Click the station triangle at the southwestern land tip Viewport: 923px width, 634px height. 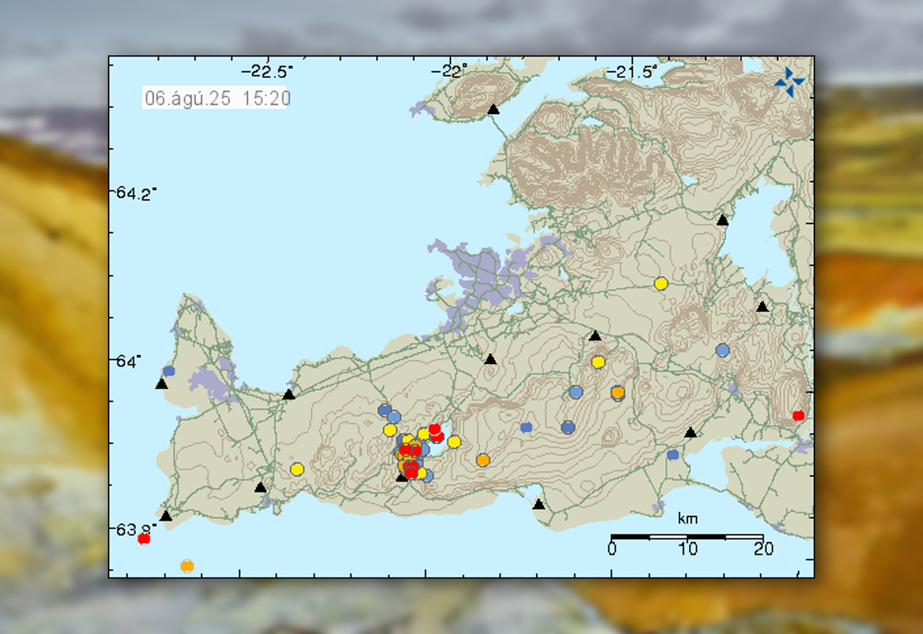166,516
